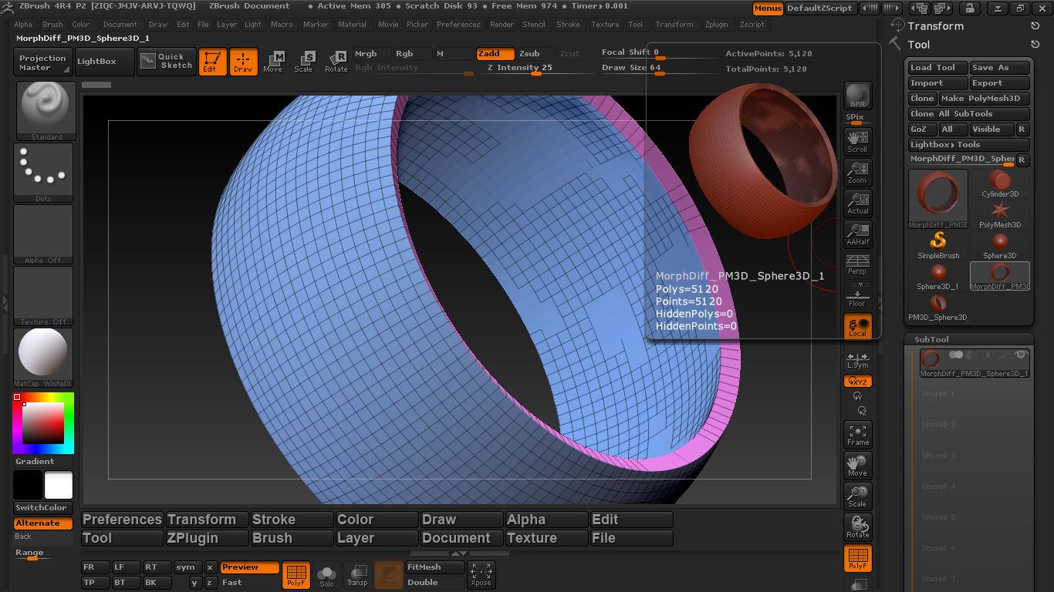This screenshot has width=1054, height=592.
Task: Open the Render menu
Action: tap(502, 25)
